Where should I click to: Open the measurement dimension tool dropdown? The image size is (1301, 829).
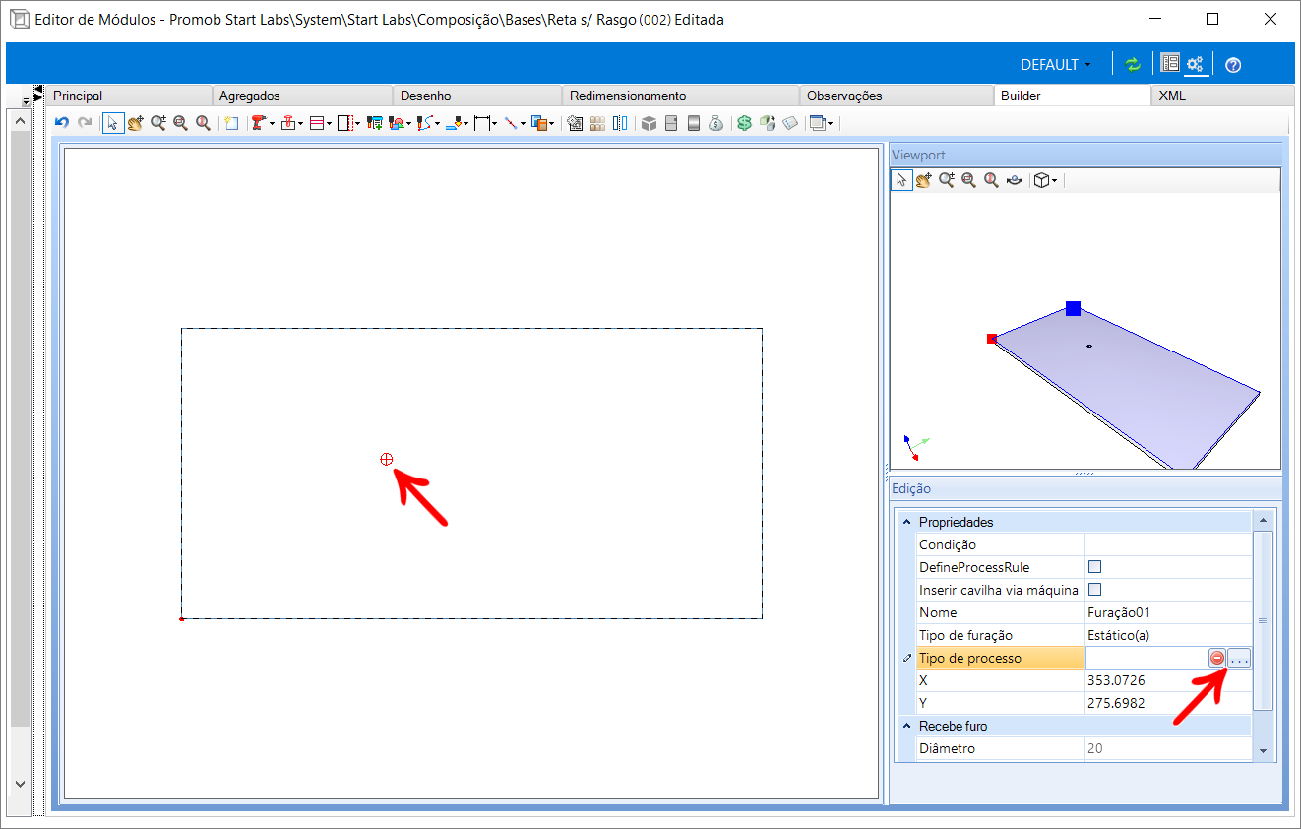(x=493, y=124)
